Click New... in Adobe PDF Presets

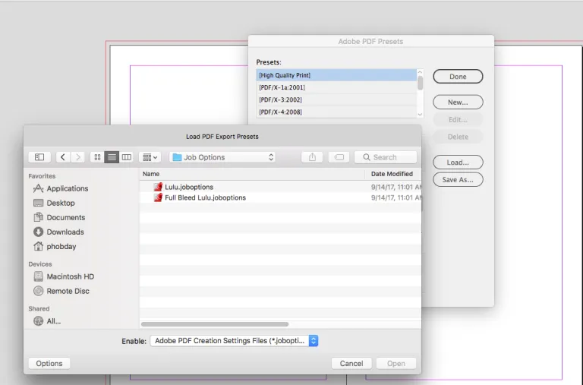pos(458,103)
